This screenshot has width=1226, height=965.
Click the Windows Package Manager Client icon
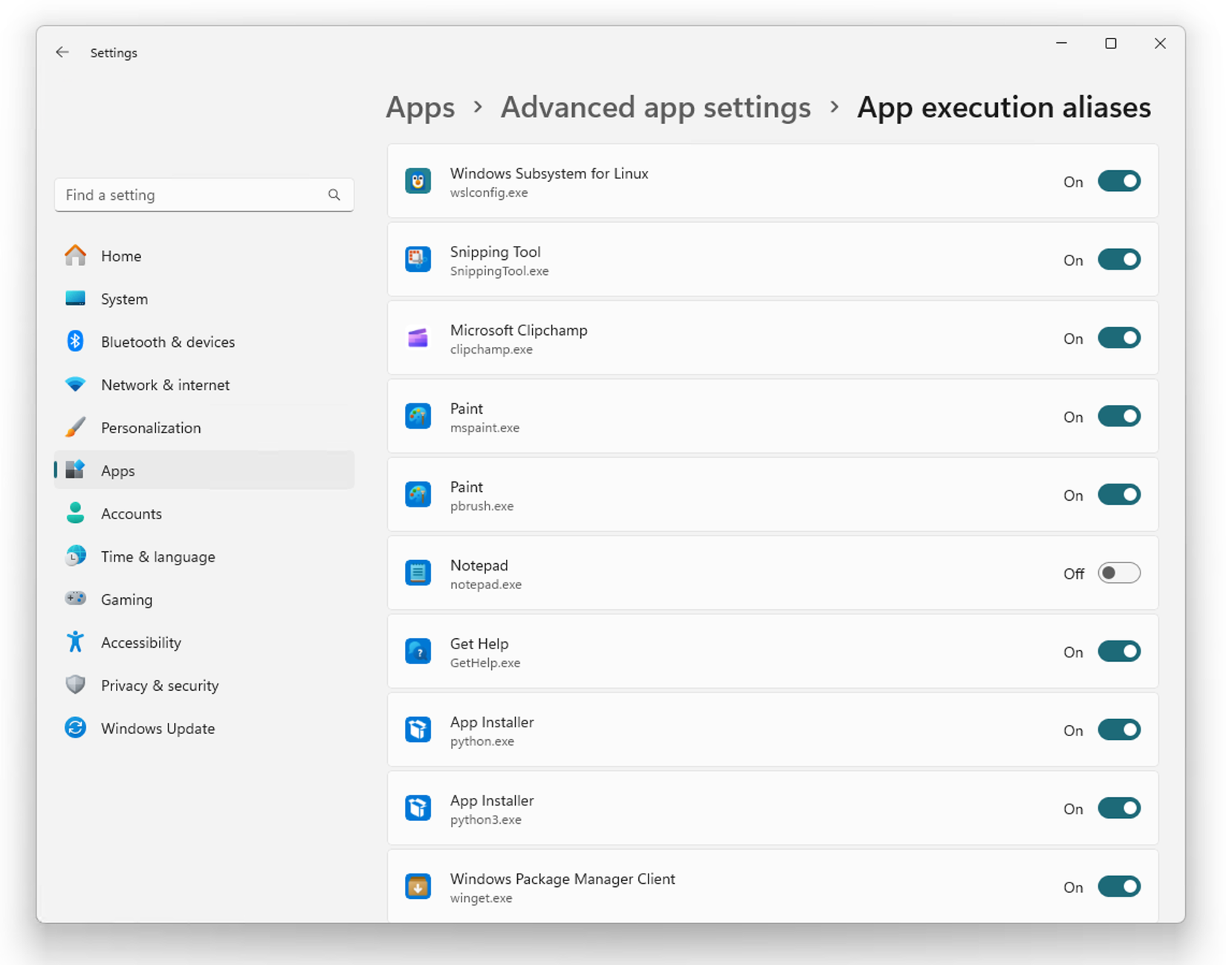pyautogui.click(x=418, y=886)
